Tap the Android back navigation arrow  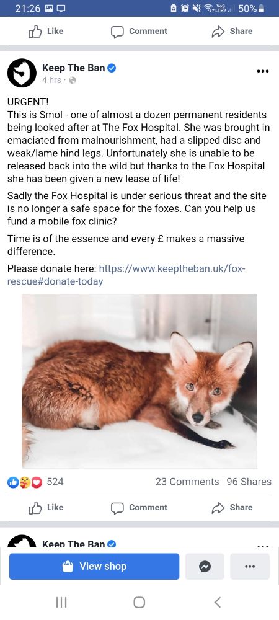[x=218, y=602]
